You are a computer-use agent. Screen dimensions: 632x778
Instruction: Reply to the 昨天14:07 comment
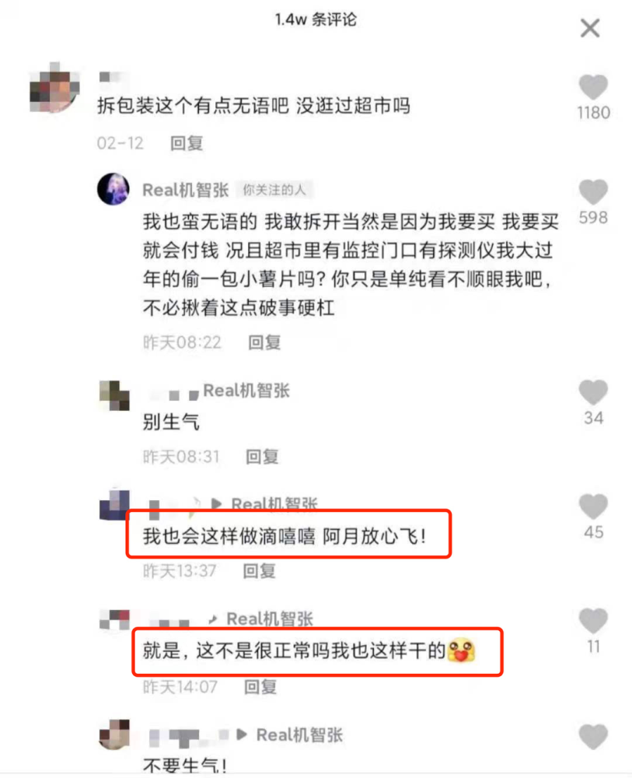click(260, 687)
